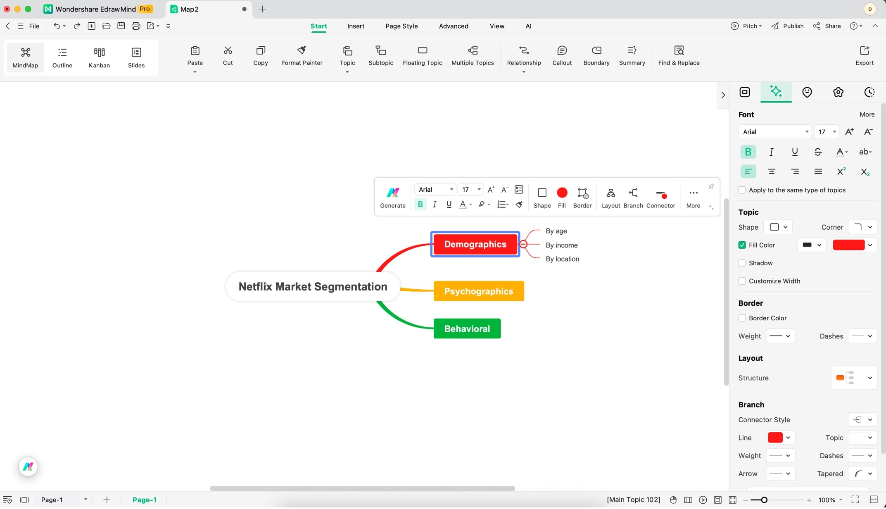Image resolution: width=886 pixels, height=509 pixels.
Task: Click the Publish button
Action: [x=787, y=26]
